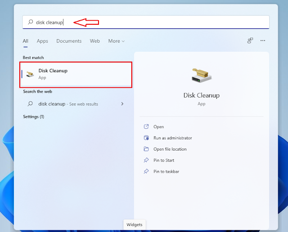
Task: Expand web result chevron arrow
Action: 122,104
